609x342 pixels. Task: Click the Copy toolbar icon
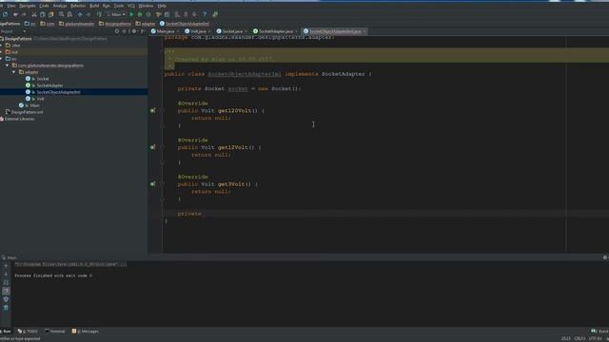pos(42,14)
